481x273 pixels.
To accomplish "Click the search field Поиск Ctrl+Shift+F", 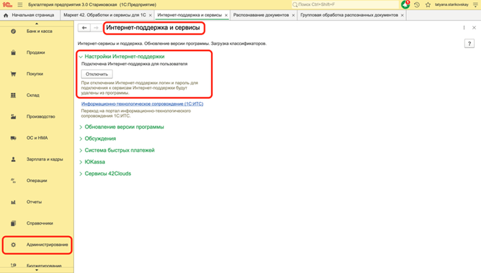I will tap(345, 5).
